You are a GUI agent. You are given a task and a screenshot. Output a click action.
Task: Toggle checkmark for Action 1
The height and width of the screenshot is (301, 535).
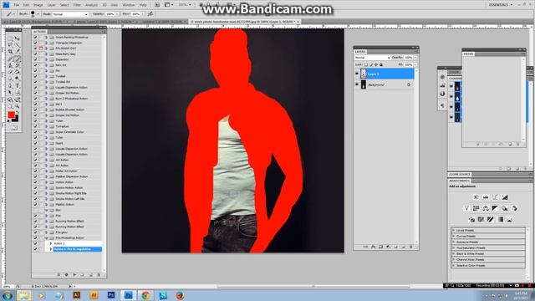point(35,243)
